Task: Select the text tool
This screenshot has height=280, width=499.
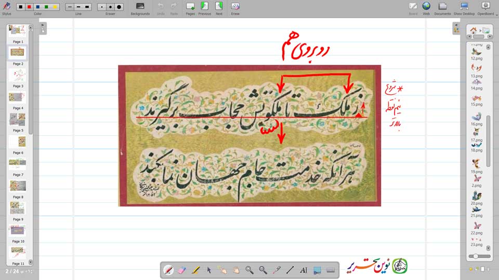Action: pos(304,270)
